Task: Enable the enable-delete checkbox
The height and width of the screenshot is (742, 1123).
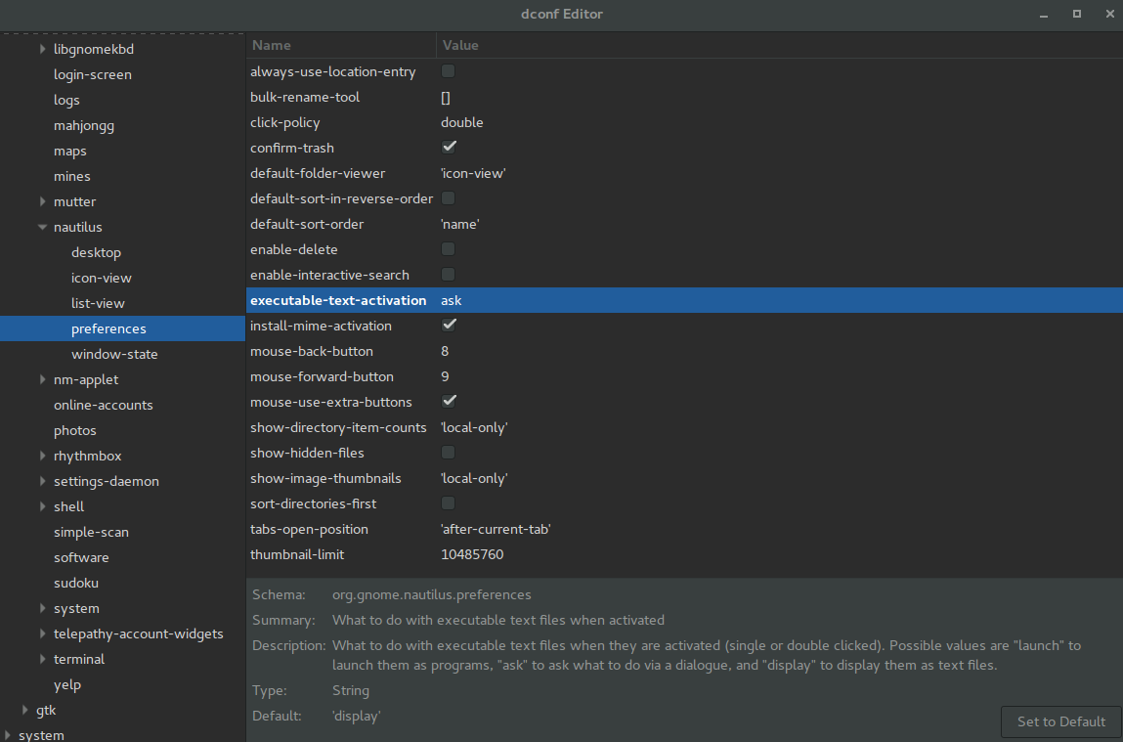Action: point(449,249)
